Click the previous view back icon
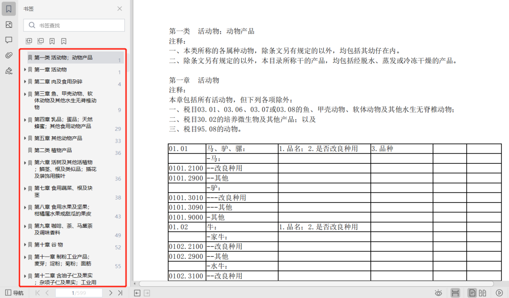Image resolution: width=509 pixels, height=298 pixels. (137, 293)
